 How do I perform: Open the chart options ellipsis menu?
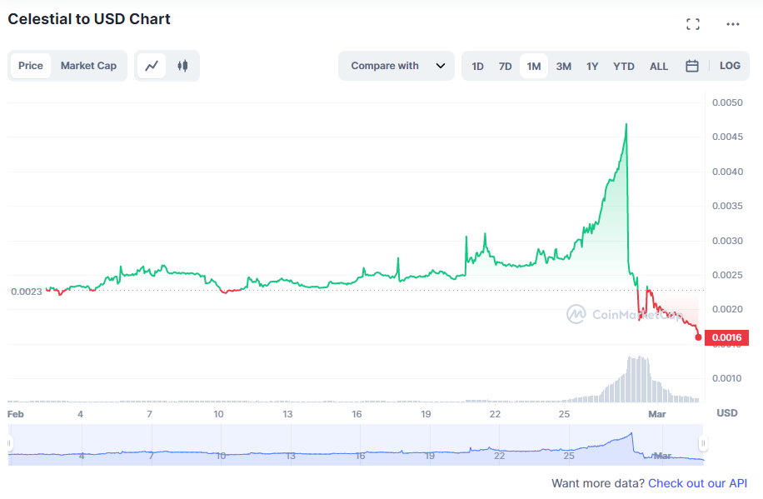(x=732, y=23)
